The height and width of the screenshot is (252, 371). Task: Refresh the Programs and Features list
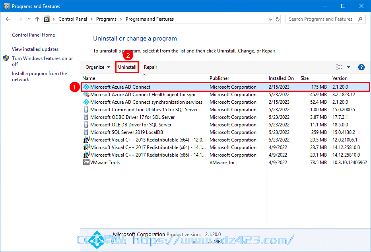278,19
